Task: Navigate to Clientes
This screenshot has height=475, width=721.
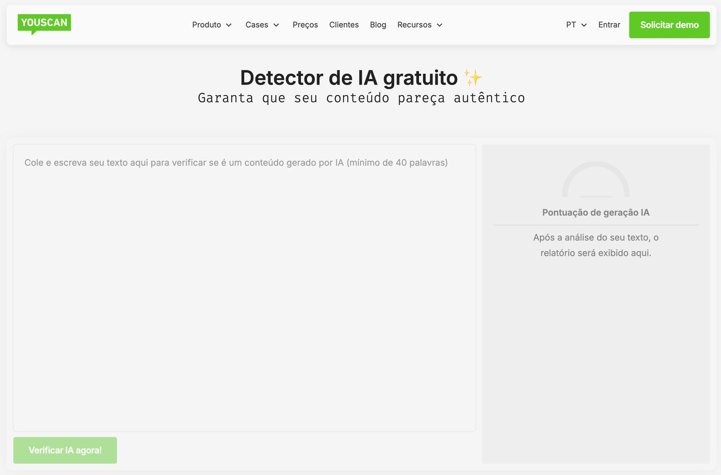Action: tap(344, 25)
